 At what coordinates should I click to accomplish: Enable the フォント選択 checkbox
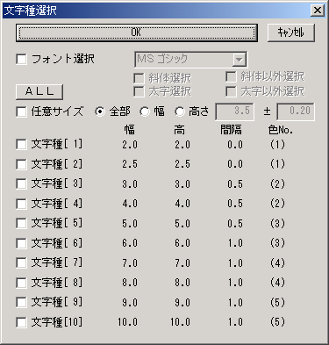[21, 59]
